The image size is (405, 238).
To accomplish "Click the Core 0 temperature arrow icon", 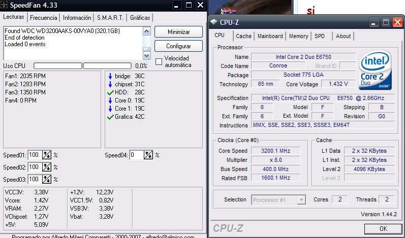I will pos(110,100).
